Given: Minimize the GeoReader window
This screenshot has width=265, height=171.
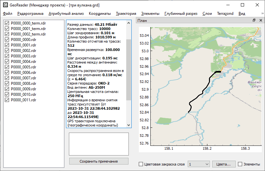Looking at the screenshot, I should [x=228, y=5].
